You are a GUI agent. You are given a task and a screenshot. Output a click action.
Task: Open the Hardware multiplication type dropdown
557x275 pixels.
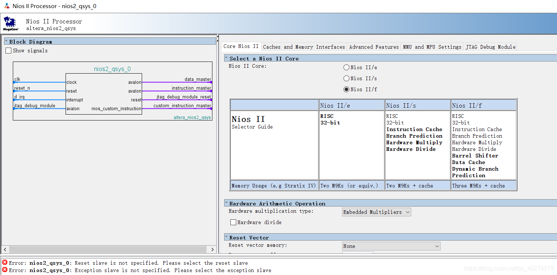point(376,212)
